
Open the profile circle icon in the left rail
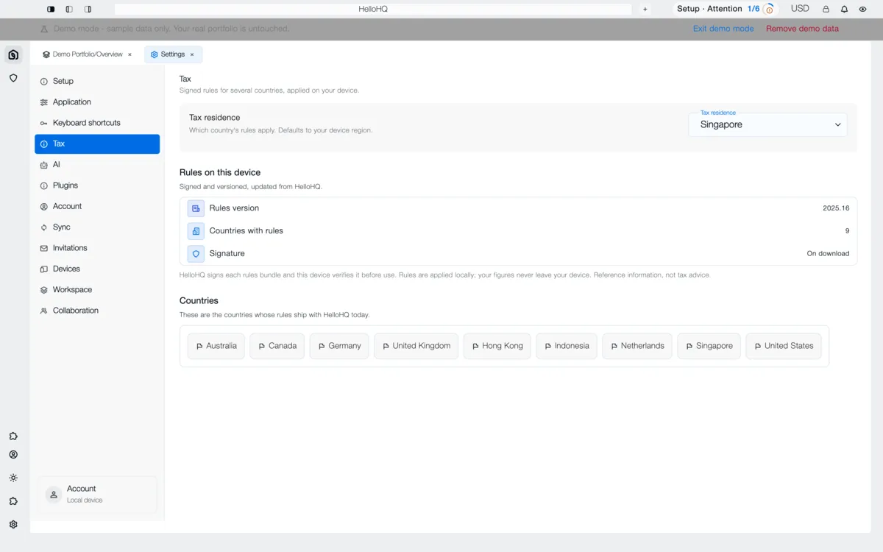click(13, 455)
